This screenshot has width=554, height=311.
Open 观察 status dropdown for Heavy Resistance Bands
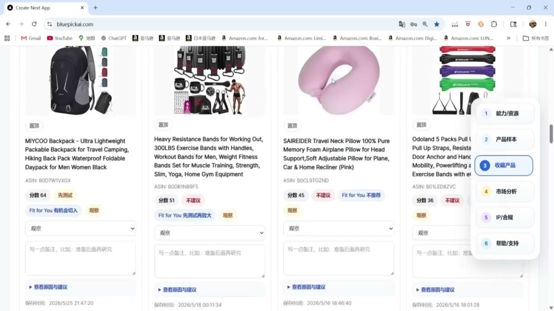[210, 233]
